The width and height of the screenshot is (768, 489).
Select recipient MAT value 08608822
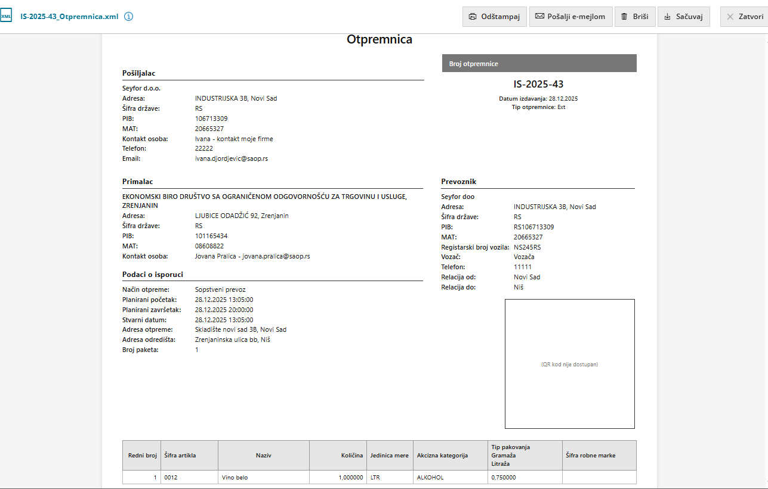tap(209, 246)
